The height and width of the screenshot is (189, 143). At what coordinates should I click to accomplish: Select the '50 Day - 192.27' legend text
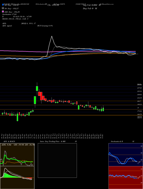coord(12,9)
